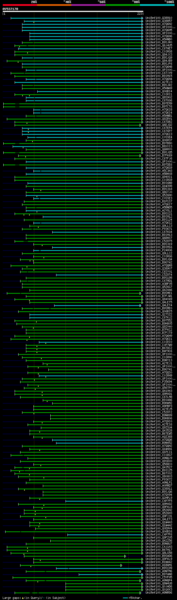Select the UniRef100_A5ANA9 label

click(159, 88)
